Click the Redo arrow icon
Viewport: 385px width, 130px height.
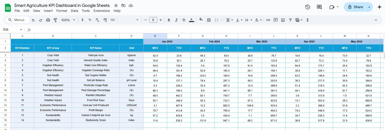coord(40,20)
